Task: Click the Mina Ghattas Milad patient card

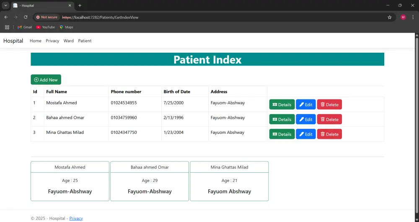Action: [229, 181]
